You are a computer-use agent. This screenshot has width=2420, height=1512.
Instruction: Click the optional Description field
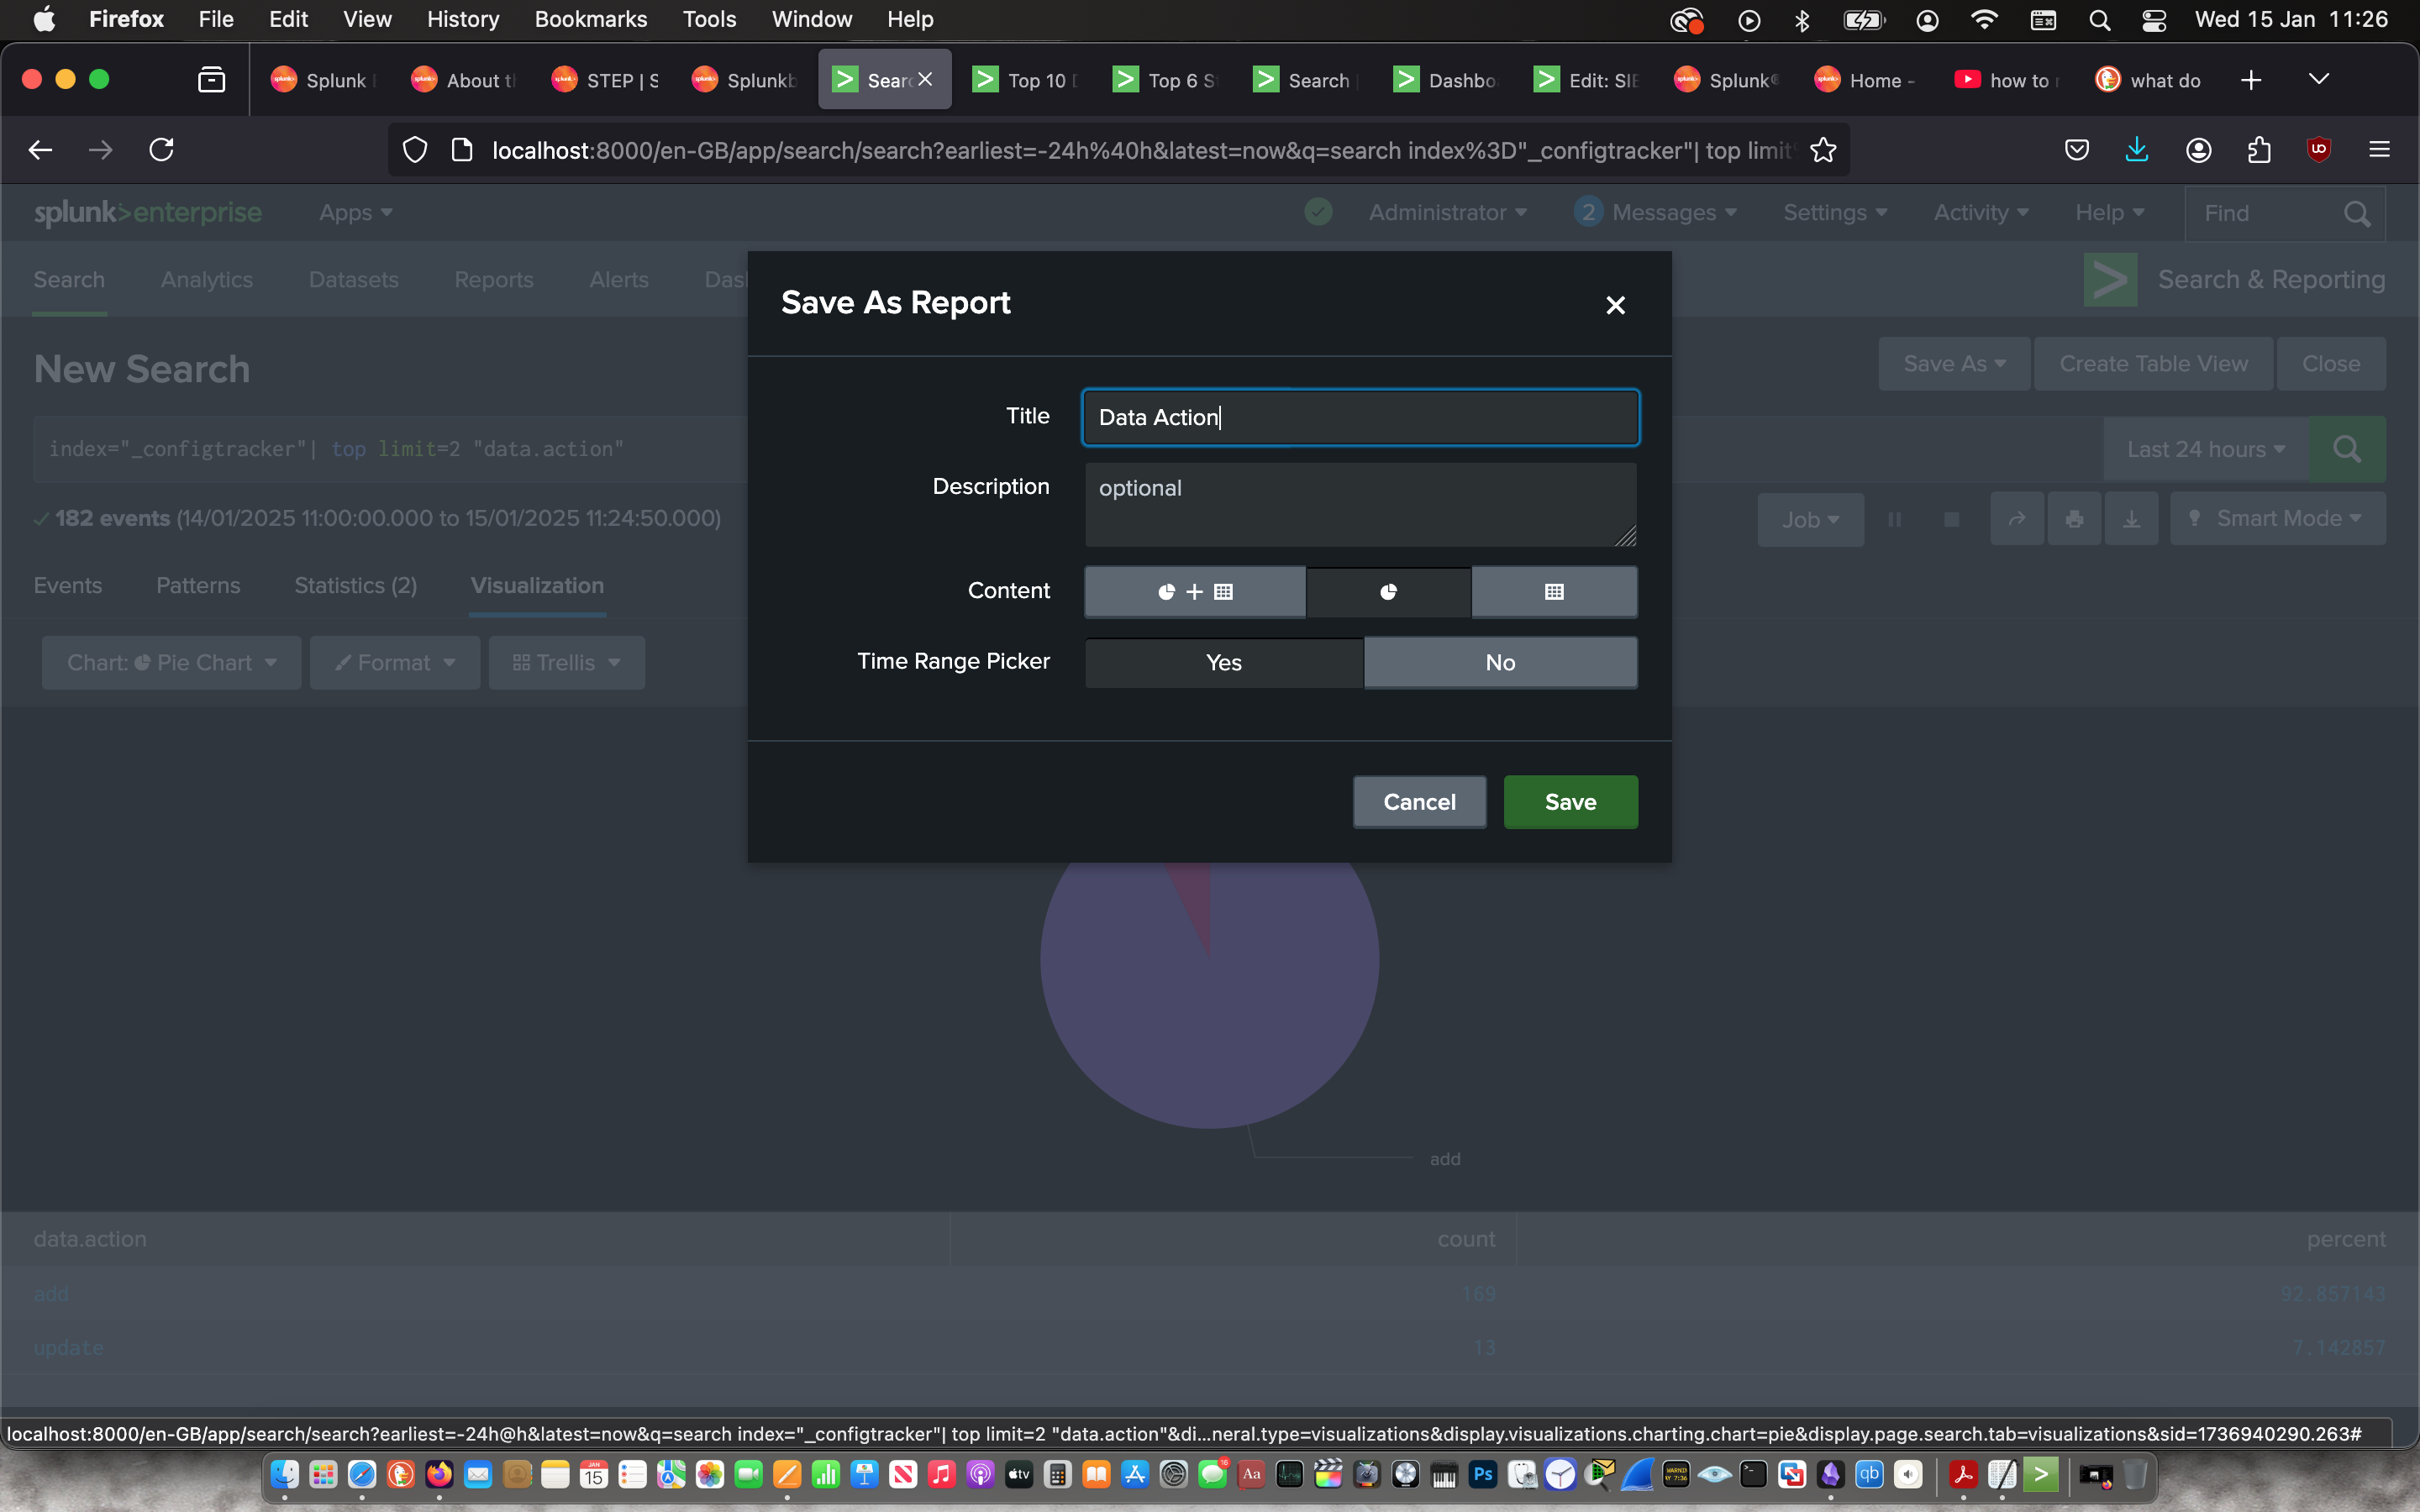point(1359,504)
